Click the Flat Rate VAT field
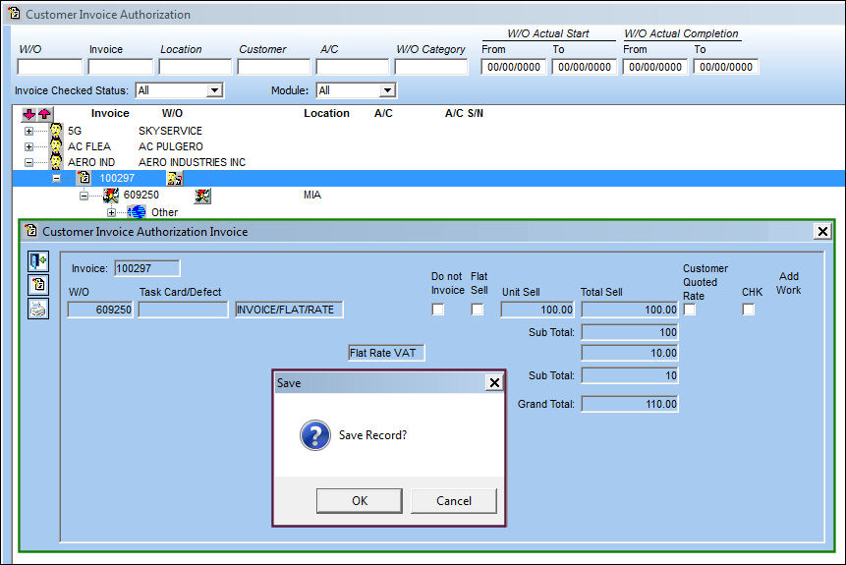 click(386, 353)
